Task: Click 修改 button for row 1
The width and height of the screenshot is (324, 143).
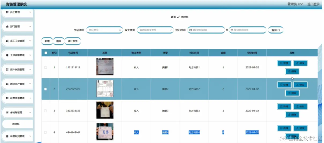Action: [300, 63]
